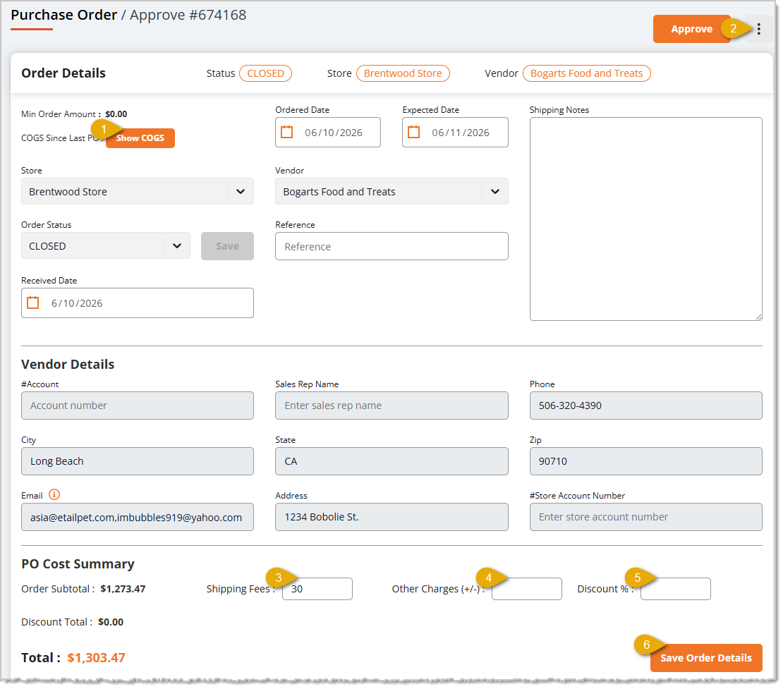This screenshot has width=783, height=689.
Task: Click the Min Order Amount value $0.00
Action: 116,114
